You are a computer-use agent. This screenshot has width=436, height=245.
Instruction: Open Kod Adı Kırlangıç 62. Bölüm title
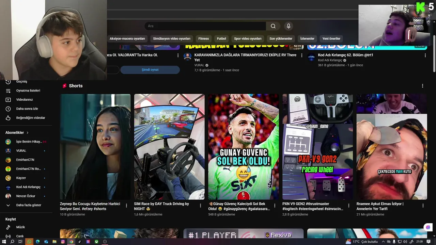(345, 55)
